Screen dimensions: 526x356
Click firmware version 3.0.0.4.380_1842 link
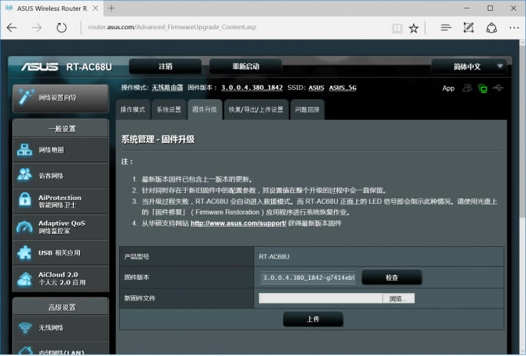pyautogui.click(x=252, y=88)
